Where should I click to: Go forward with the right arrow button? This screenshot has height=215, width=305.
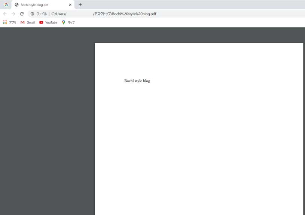[13, 14]
